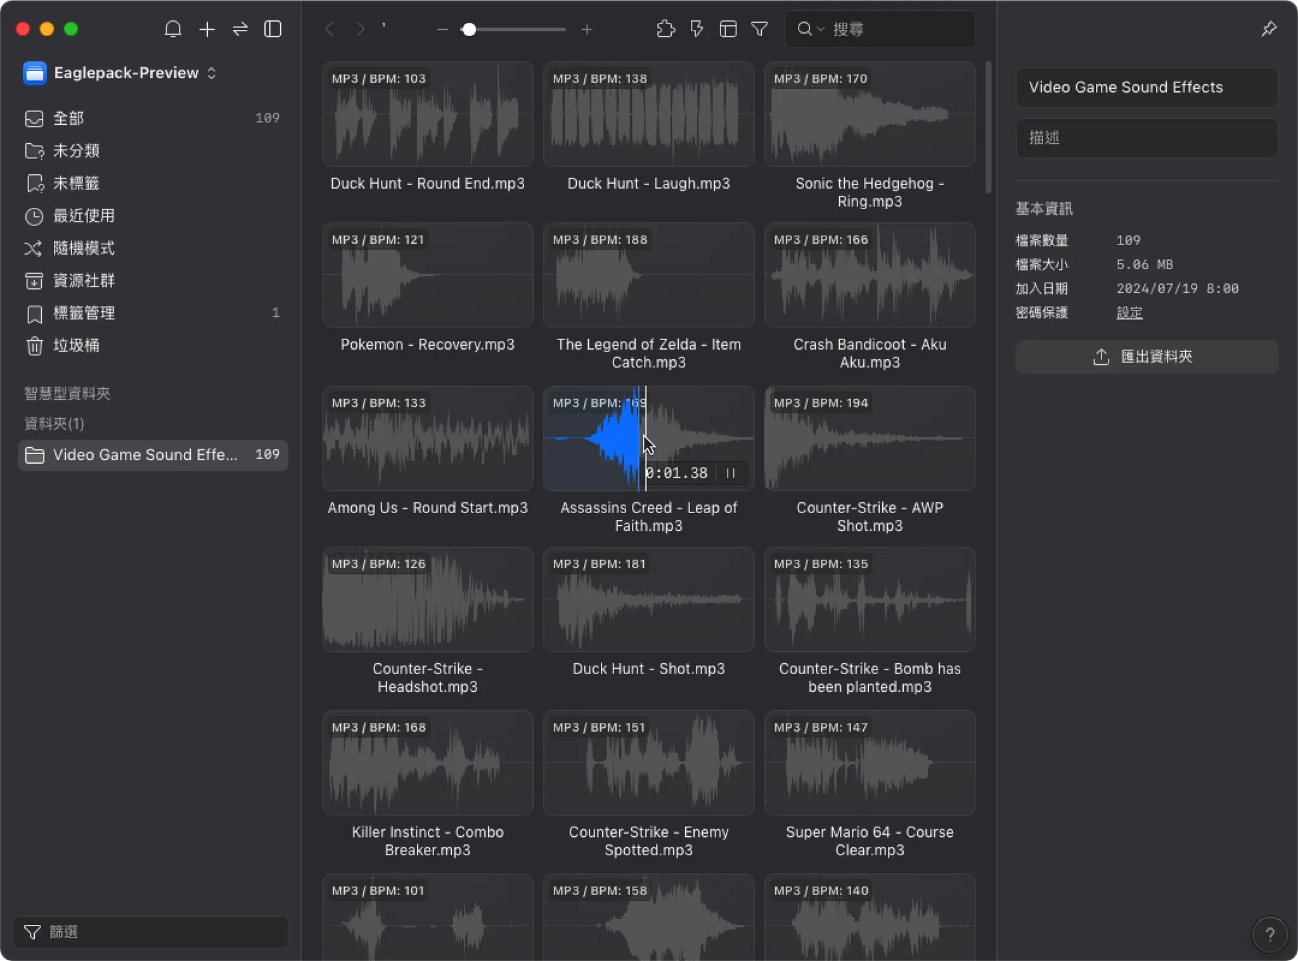The image size is (1298, 961).
Task: Collapse the 資料夾(1) section
Action: 54,424
